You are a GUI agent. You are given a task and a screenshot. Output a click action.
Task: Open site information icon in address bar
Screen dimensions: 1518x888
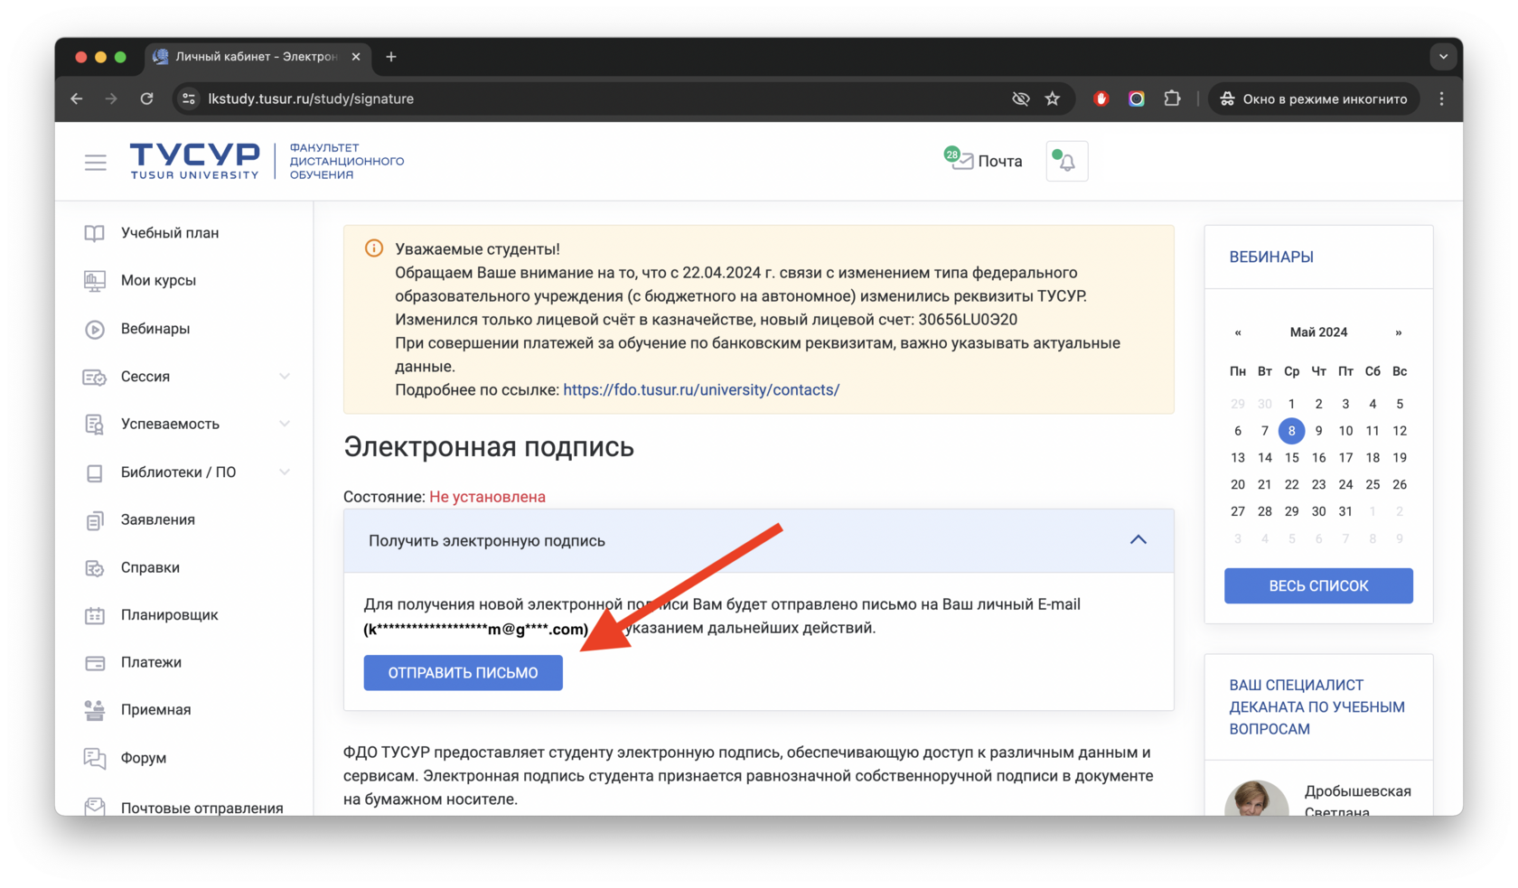coord(189,98)
